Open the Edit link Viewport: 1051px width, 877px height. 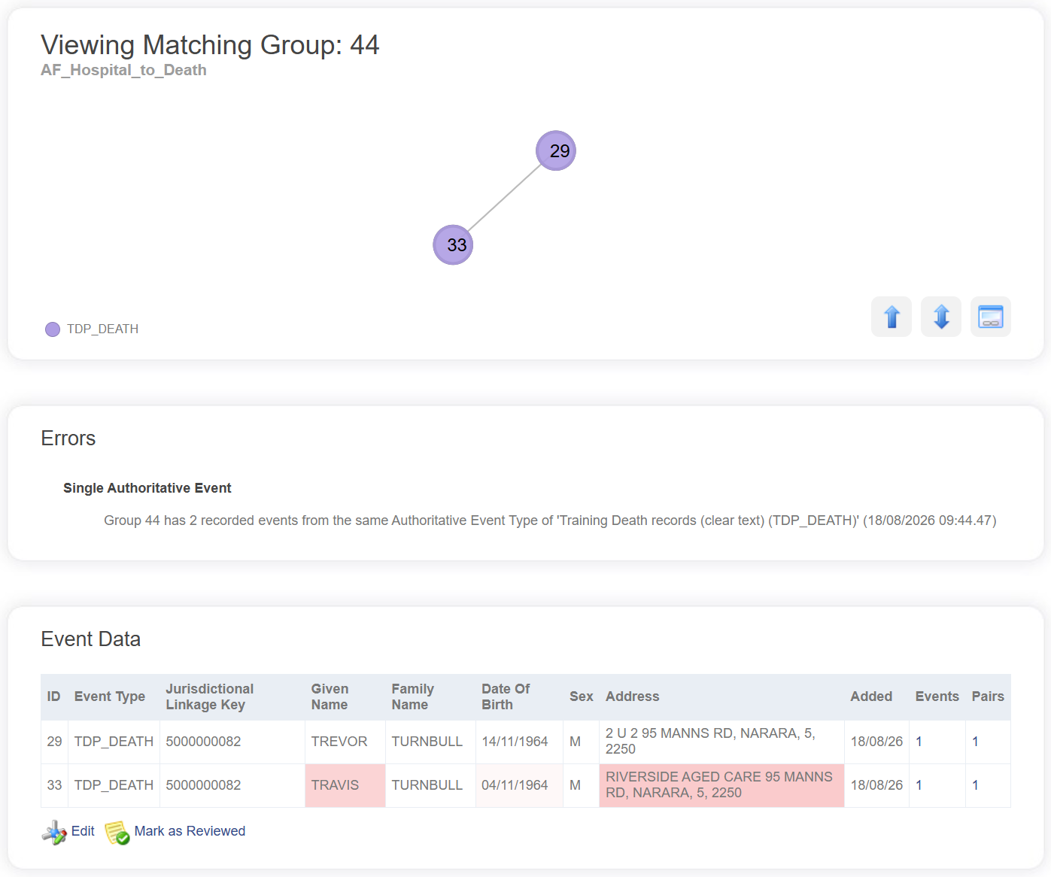pyautogui.click(x=83, y=831)
